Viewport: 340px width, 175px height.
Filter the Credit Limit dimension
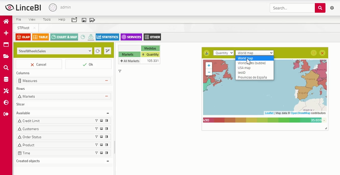pos(96,121)
